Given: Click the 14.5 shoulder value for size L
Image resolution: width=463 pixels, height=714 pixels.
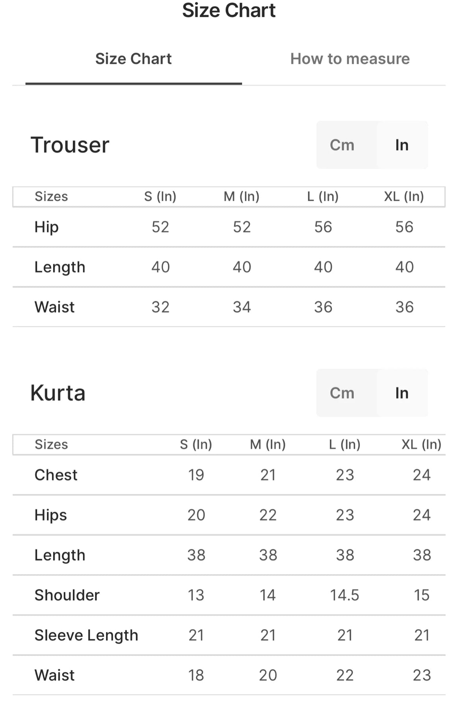Looking at the screenshot, I should (344, 595).
